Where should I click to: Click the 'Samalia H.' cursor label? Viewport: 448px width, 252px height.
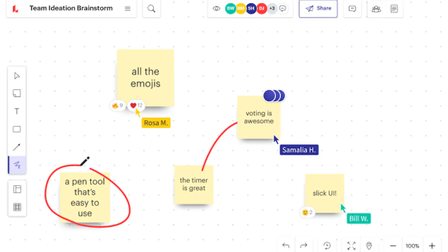pos(299,150)
